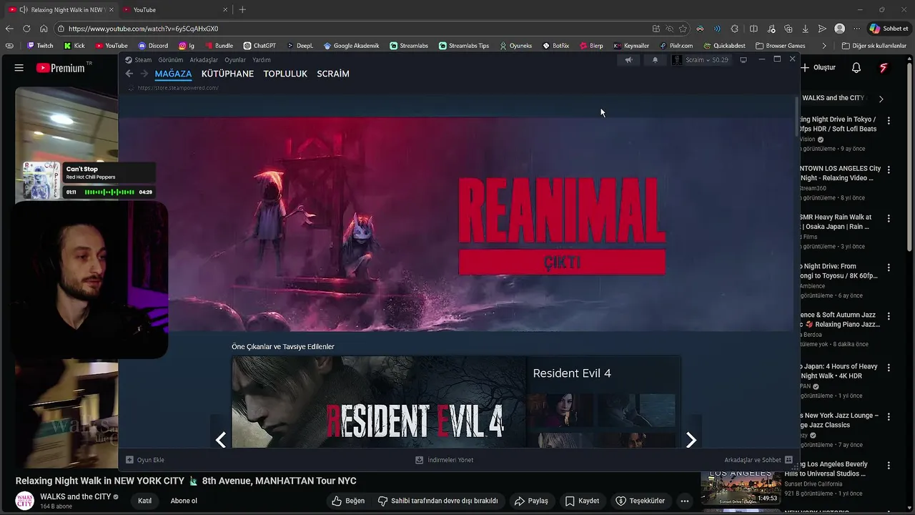Open browser profile avatar
This screenshot has height=515, width=915.
[840, 29]
